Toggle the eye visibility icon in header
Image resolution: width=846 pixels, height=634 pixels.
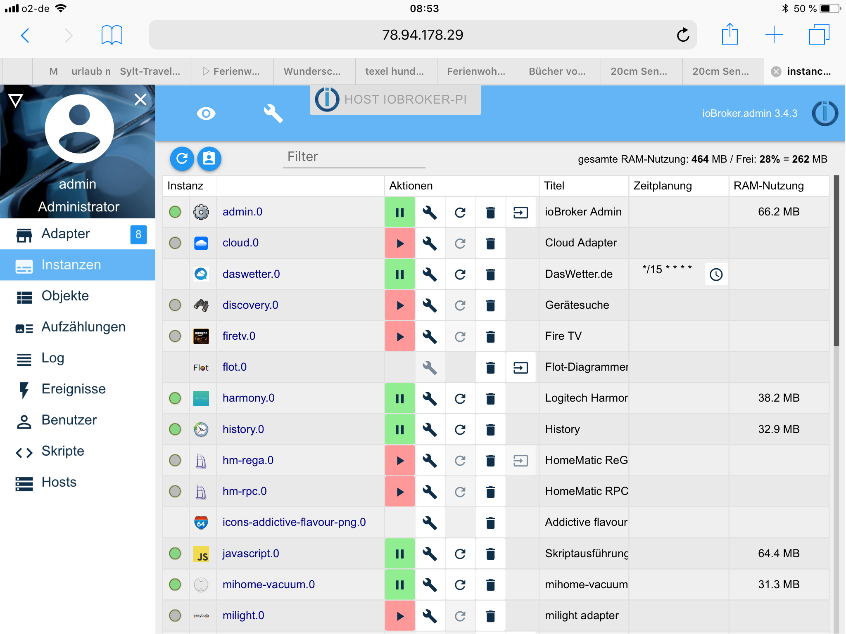click(x=206, y=114)
